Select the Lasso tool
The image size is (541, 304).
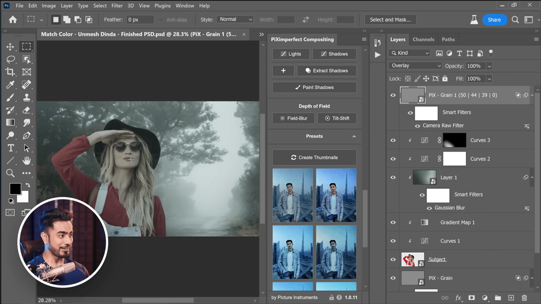[x=10, y=59]
